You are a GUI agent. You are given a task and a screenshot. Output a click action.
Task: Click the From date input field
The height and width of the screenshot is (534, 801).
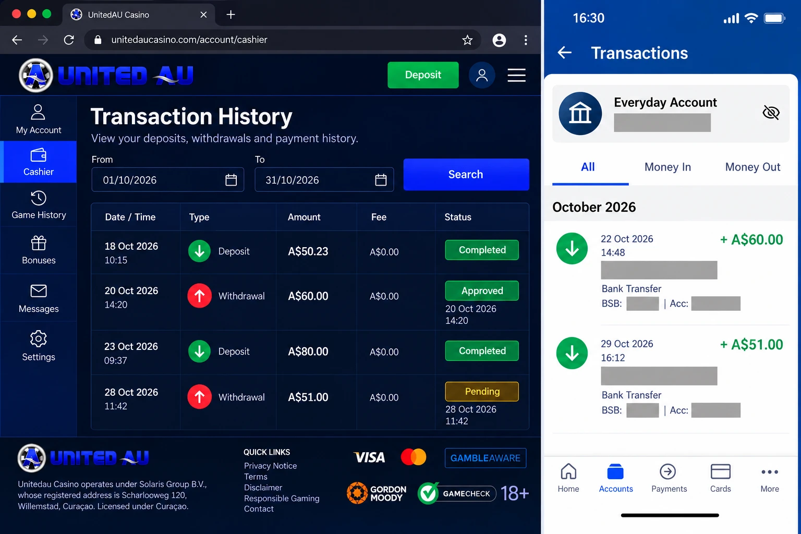coord(167,180)
